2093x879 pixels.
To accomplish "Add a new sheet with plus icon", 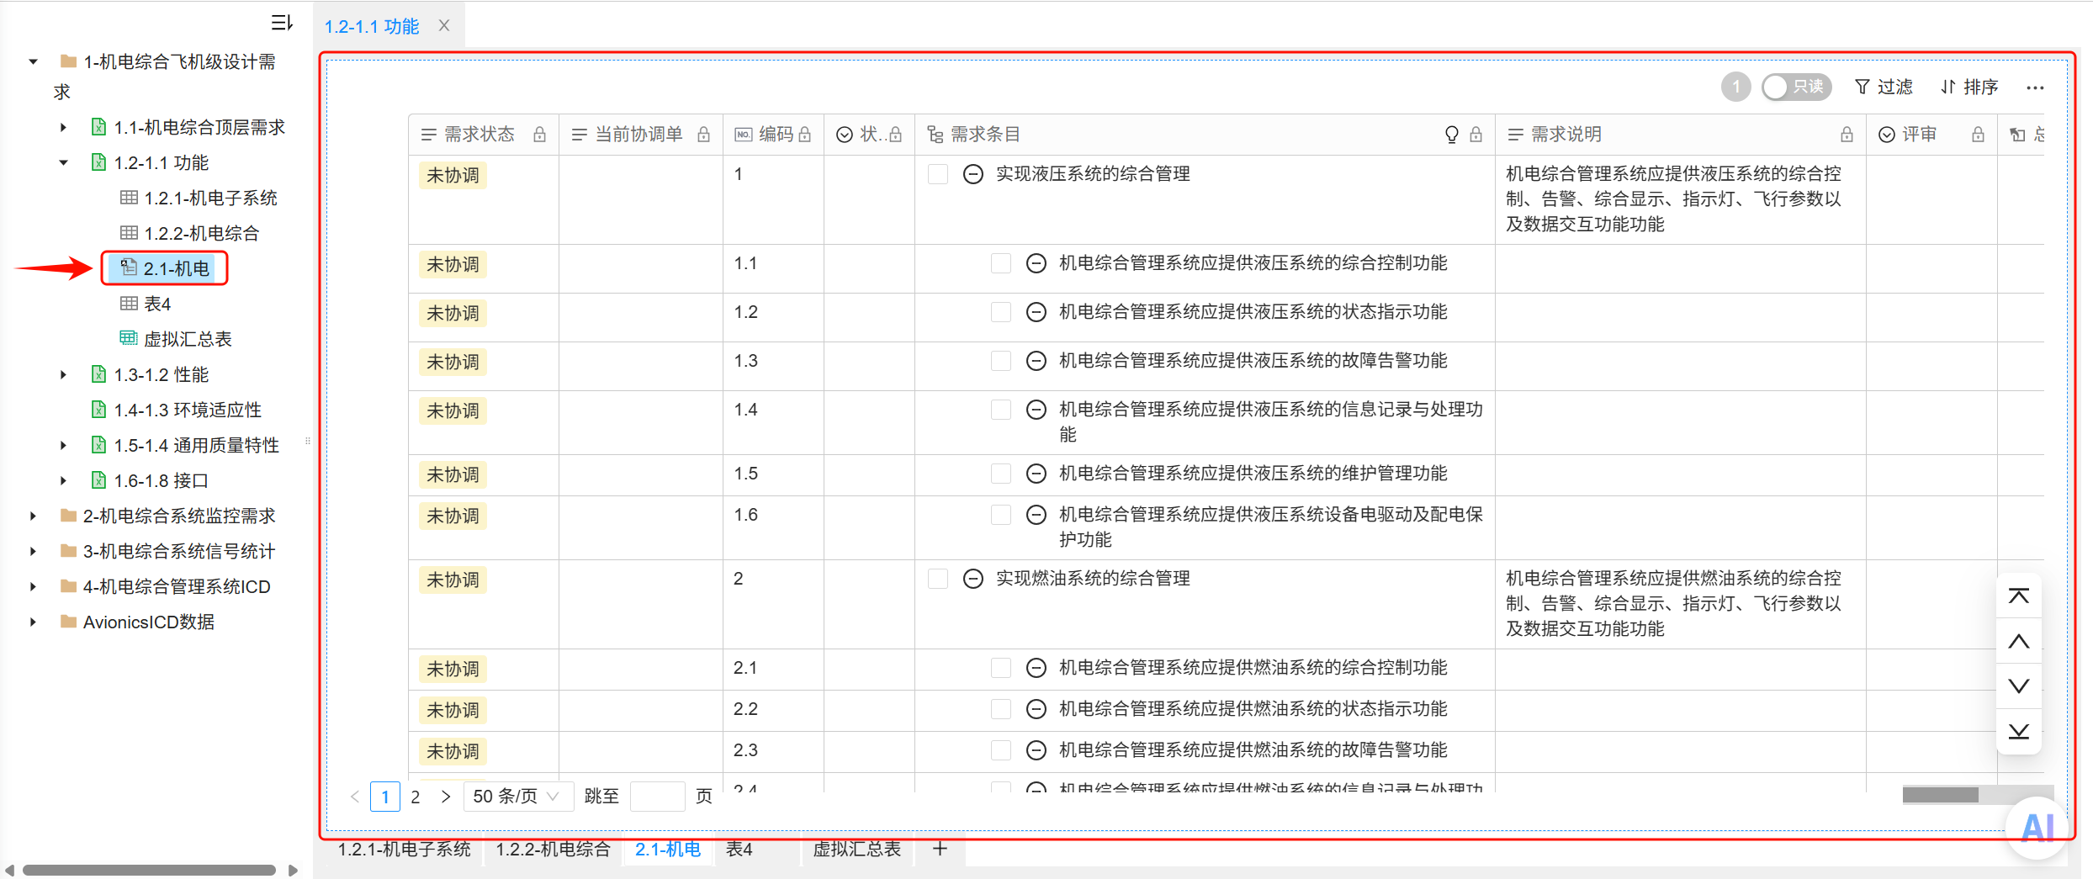I will (x=941, y=849).
